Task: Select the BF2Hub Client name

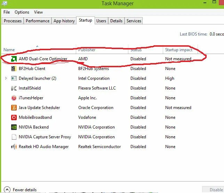Action: point(32,69)
